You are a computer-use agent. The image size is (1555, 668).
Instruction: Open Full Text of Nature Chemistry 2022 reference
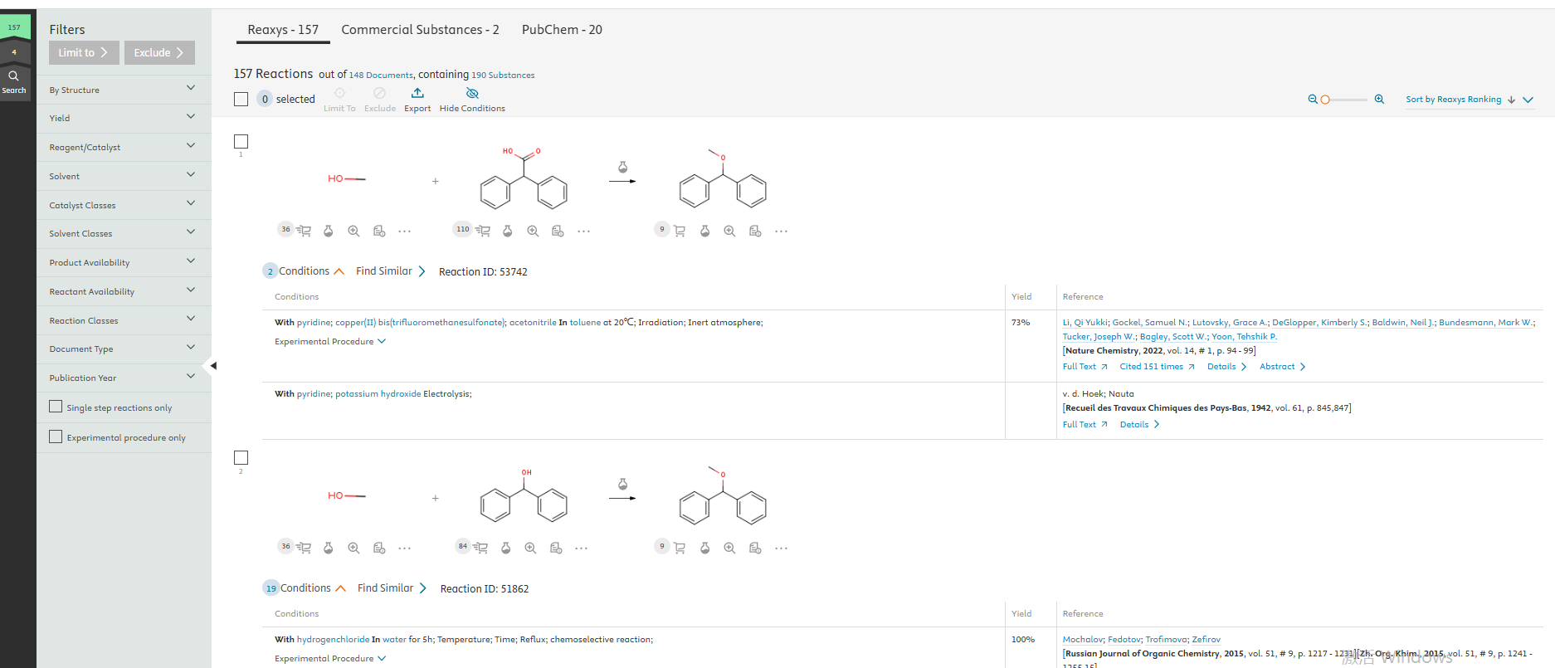tap(1085, 367)
